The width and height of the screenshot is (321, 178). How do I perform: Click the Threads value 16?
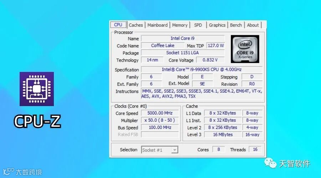(x=255, y=150)
